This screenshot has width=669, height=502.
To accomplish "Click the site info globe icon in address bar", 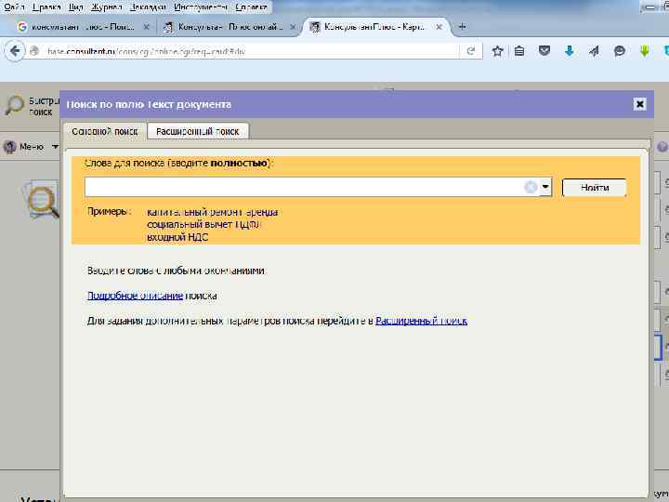I will pos(34,51).
